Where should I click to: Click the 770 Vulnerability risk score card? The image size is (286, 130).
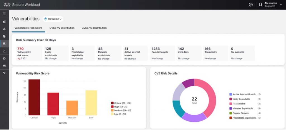(28, 53)
